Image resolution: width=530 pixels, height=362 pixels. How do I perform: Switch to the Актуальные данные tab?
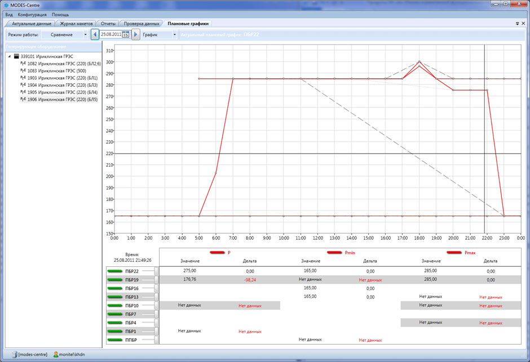pyautogui.click(x=32, y=24)
